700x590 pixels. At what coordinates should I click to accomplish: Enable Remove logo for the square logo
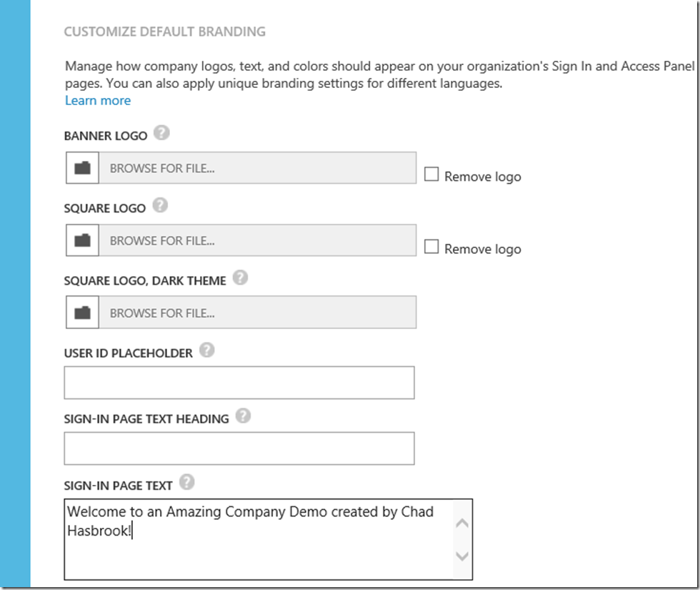(x=431, y=247)
